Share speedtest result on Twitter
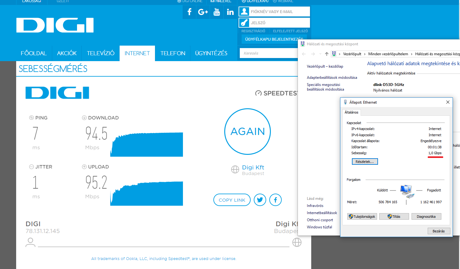Image resolution: width=460 pixels, height=269 pixels. pyautogui.click(x=260, y=200)
